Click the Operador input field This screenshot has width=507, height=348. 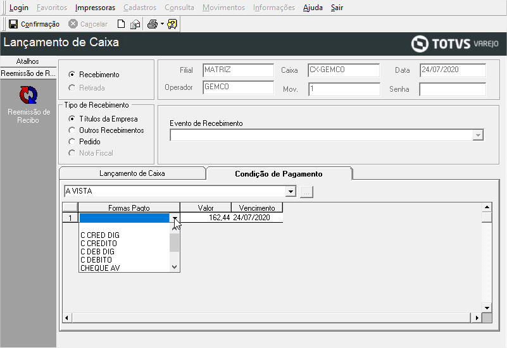(x=238, y=87)
